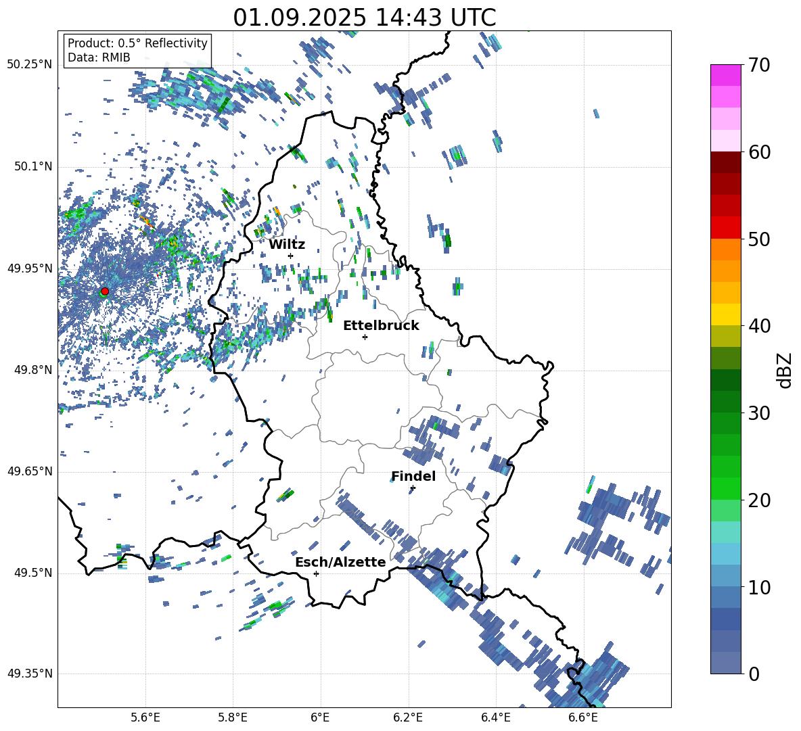801x731 pixels.
Task: Click the 49.65°N latitude label
Action: pyautogui.click(x=30, y=471)
